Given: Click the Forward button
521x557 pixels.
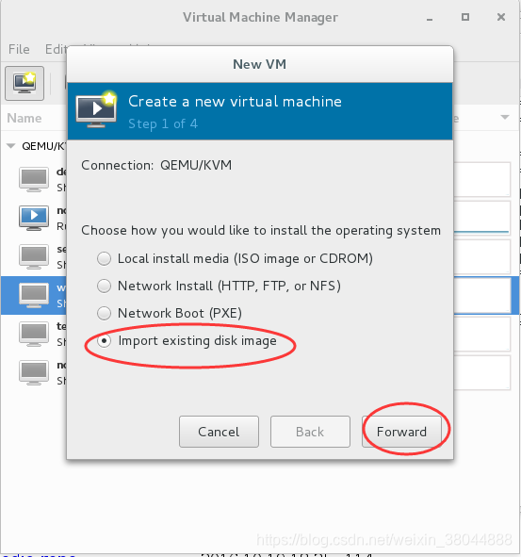Looking at the screenshot, I should tap(401, 432).
